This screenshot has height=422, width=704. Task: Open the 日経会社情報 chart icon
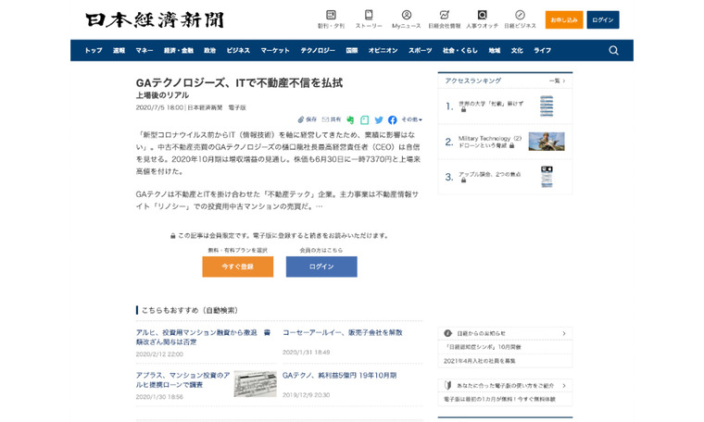pos(445,16)
